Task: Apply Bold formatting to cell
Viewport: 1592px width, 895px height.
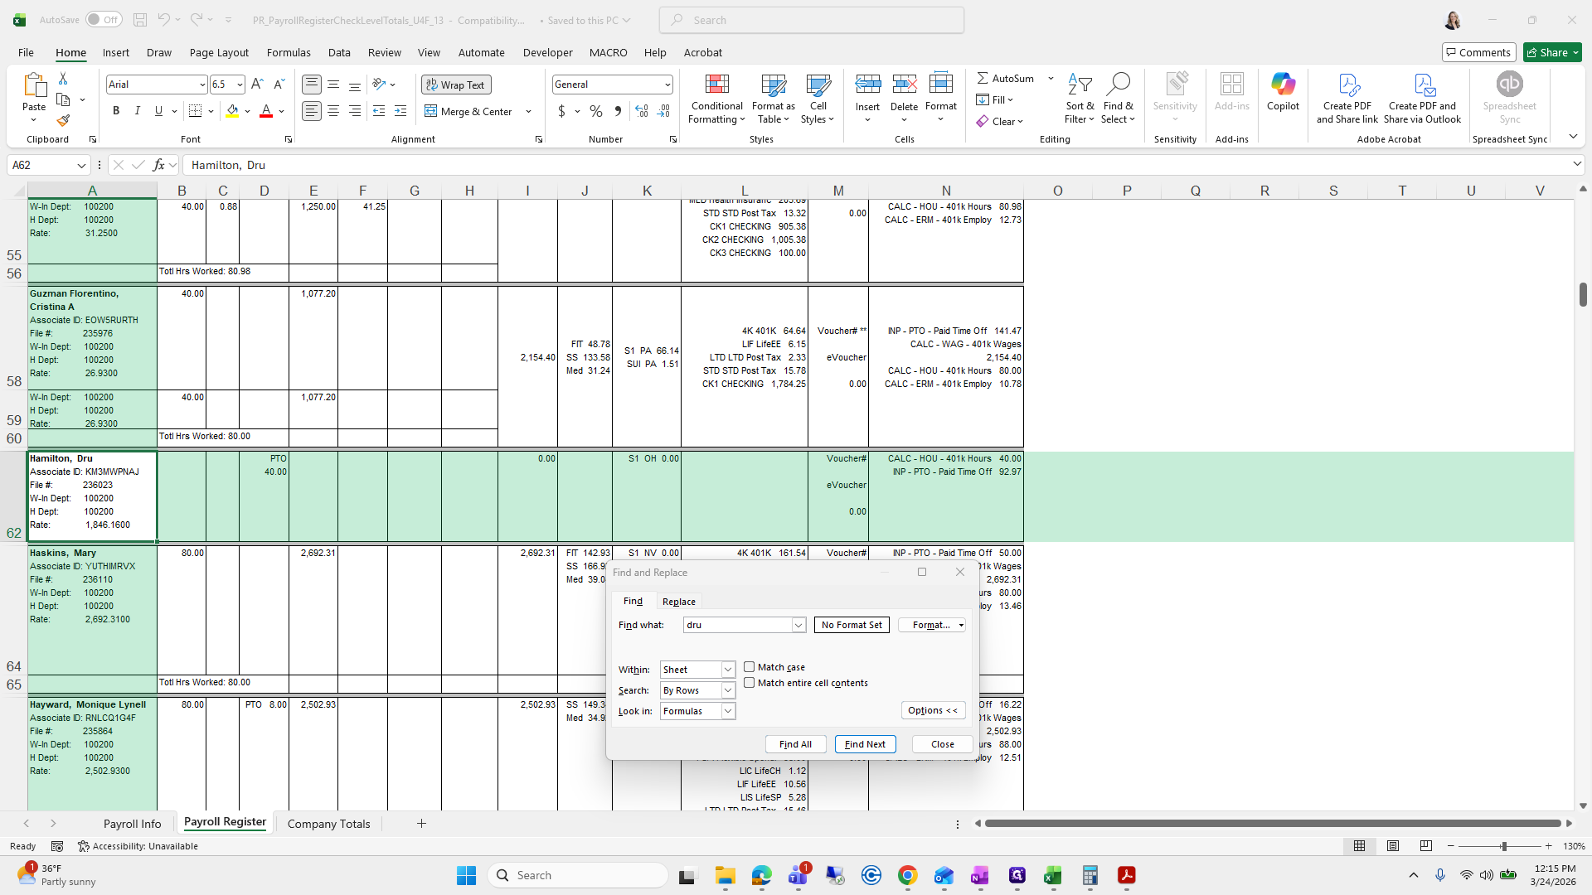Action: [116, 111]
